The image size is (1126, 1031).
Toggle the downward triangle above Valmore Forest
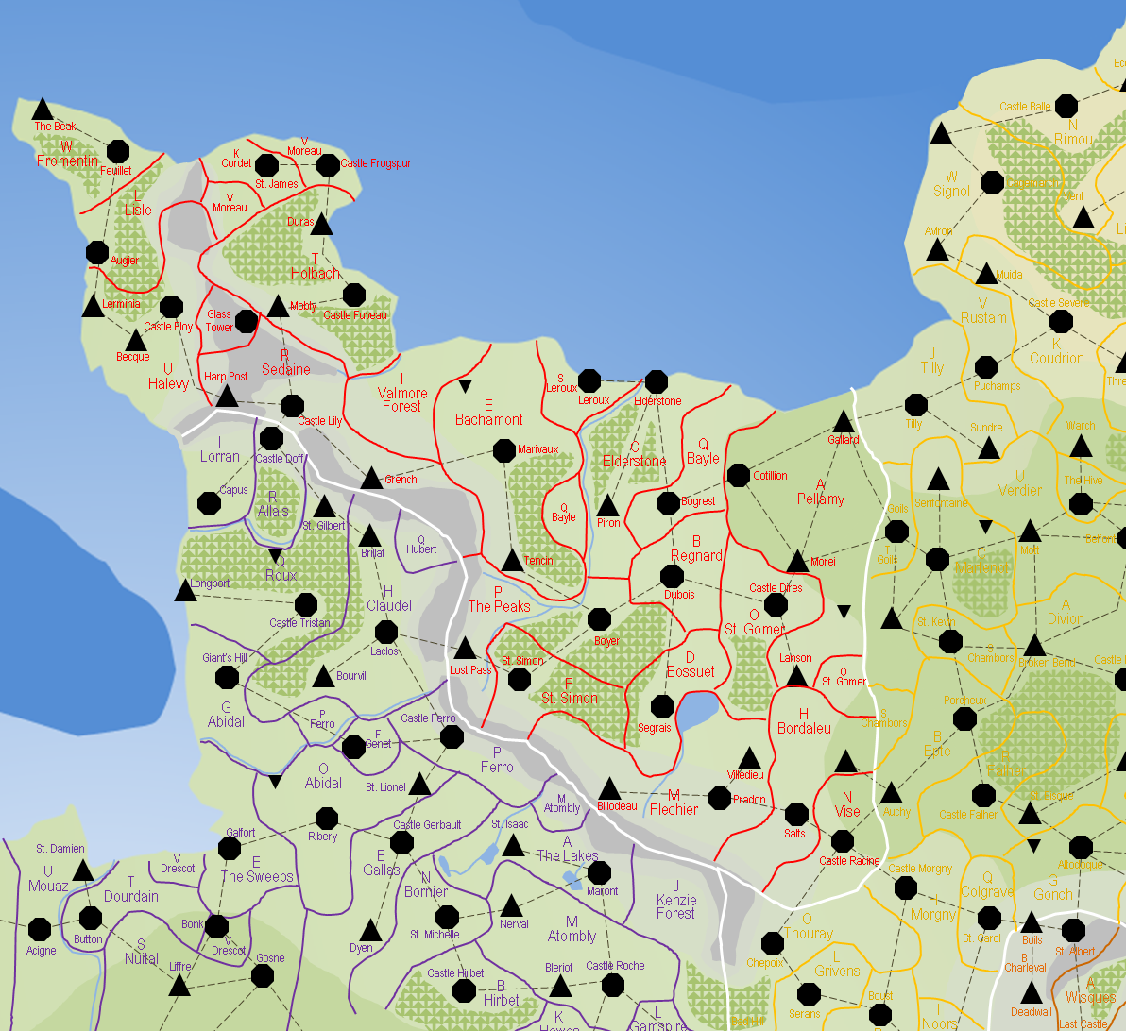468,384
